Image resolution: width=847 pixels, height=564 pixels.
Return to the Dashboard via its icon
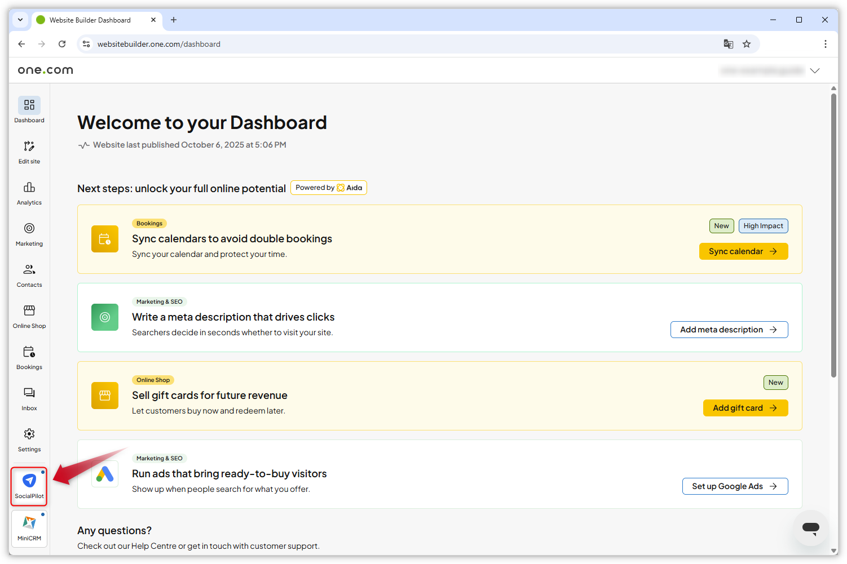29,110
